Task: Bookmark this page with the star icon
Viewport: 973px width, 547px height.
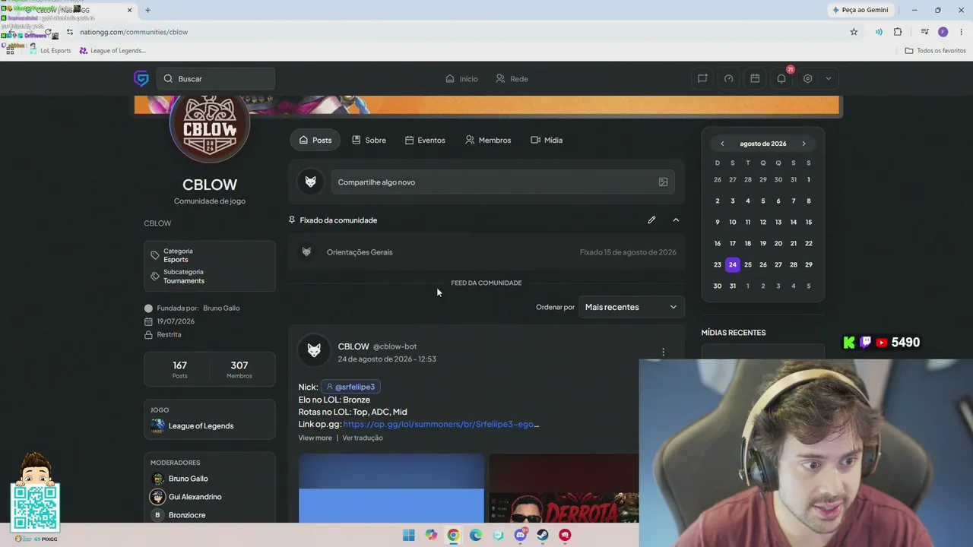Action: point(854,32)
